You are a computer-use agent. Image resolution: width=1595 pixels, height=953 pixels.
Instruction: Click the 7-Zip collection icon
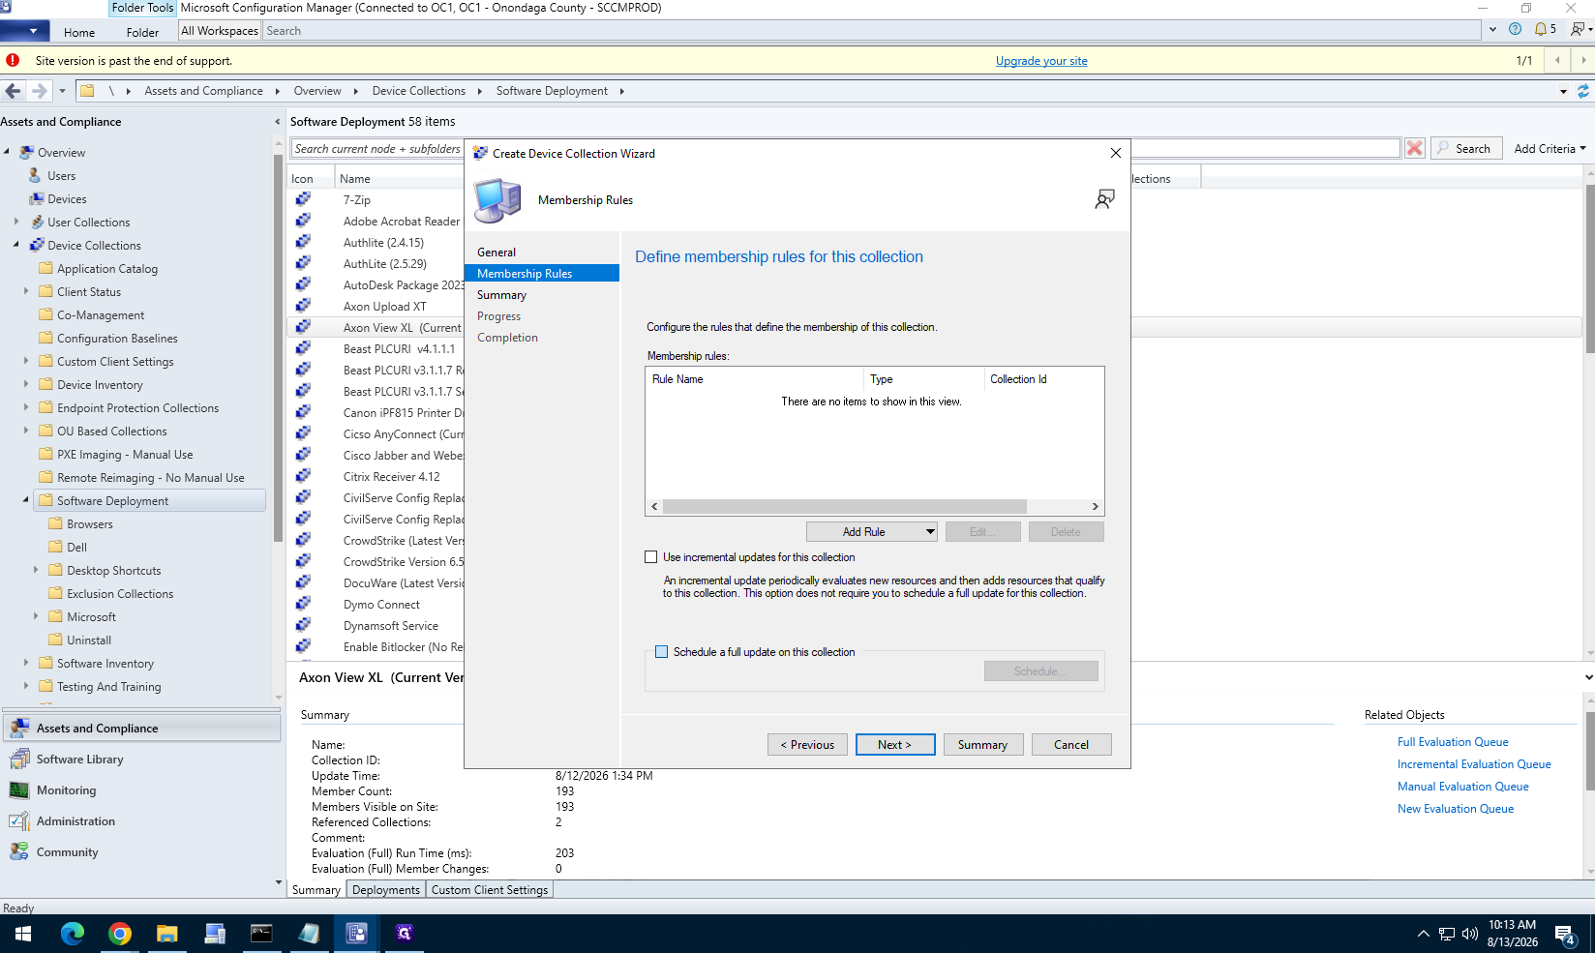pos(303,199)
